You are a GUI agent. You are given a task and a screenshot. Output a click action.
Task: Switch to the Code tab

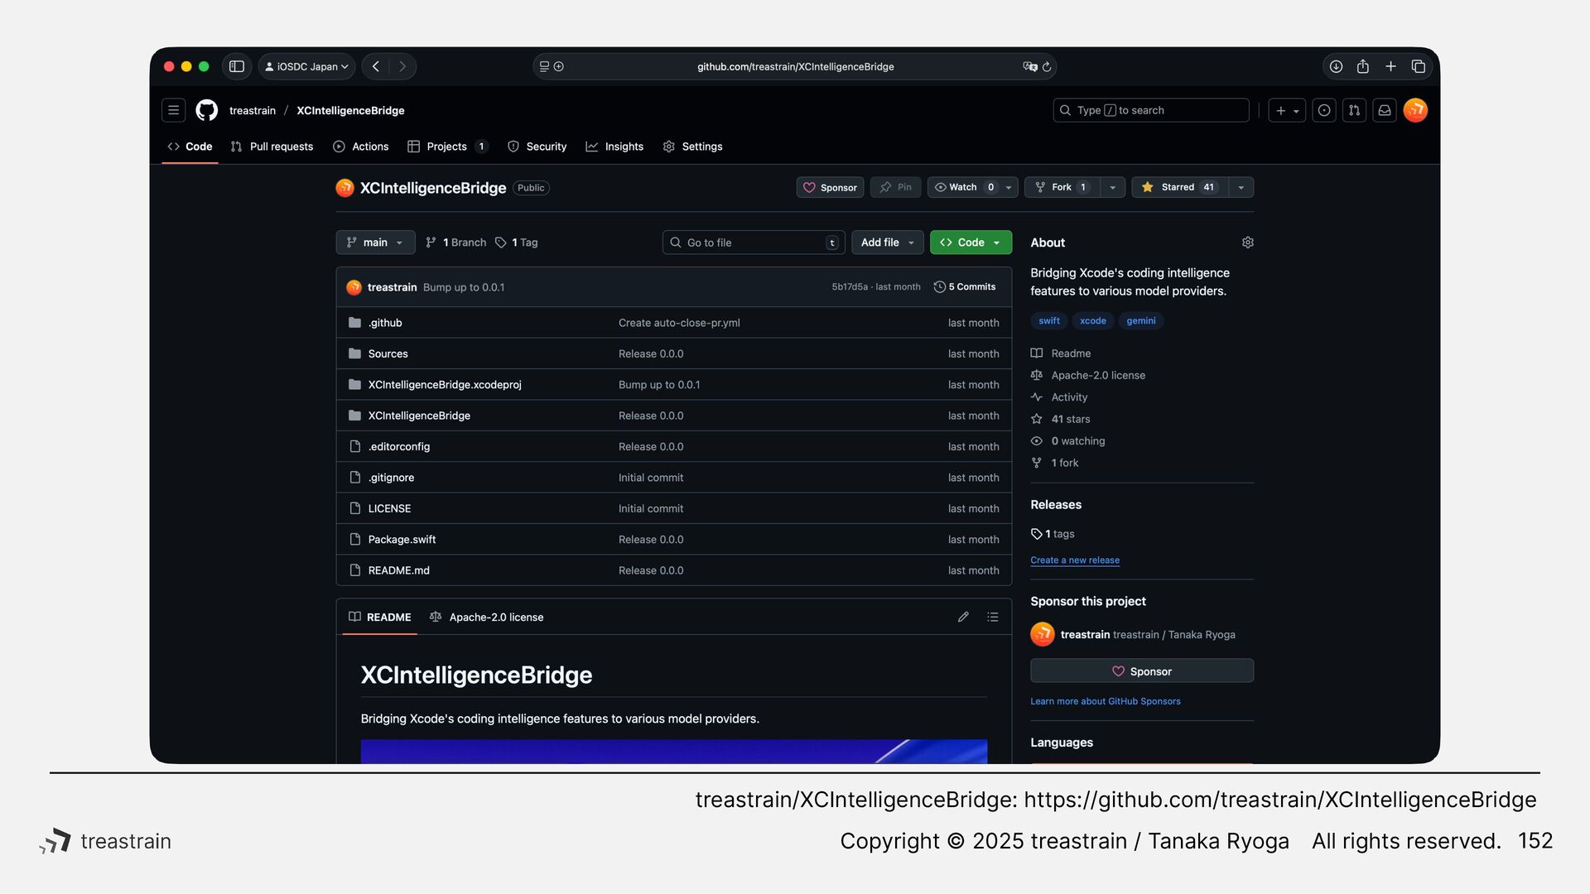click(x=190, y=147)
